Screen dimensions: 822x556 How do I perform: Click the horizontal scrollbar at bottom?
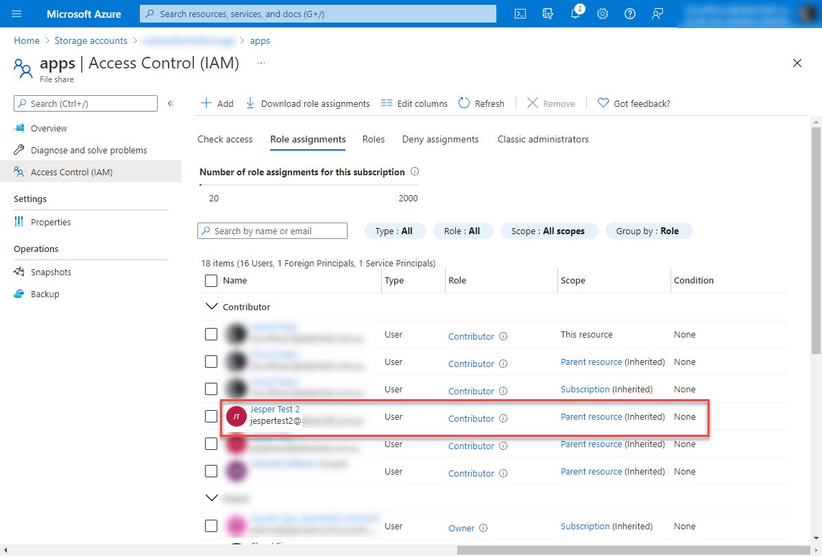[633, 550]
